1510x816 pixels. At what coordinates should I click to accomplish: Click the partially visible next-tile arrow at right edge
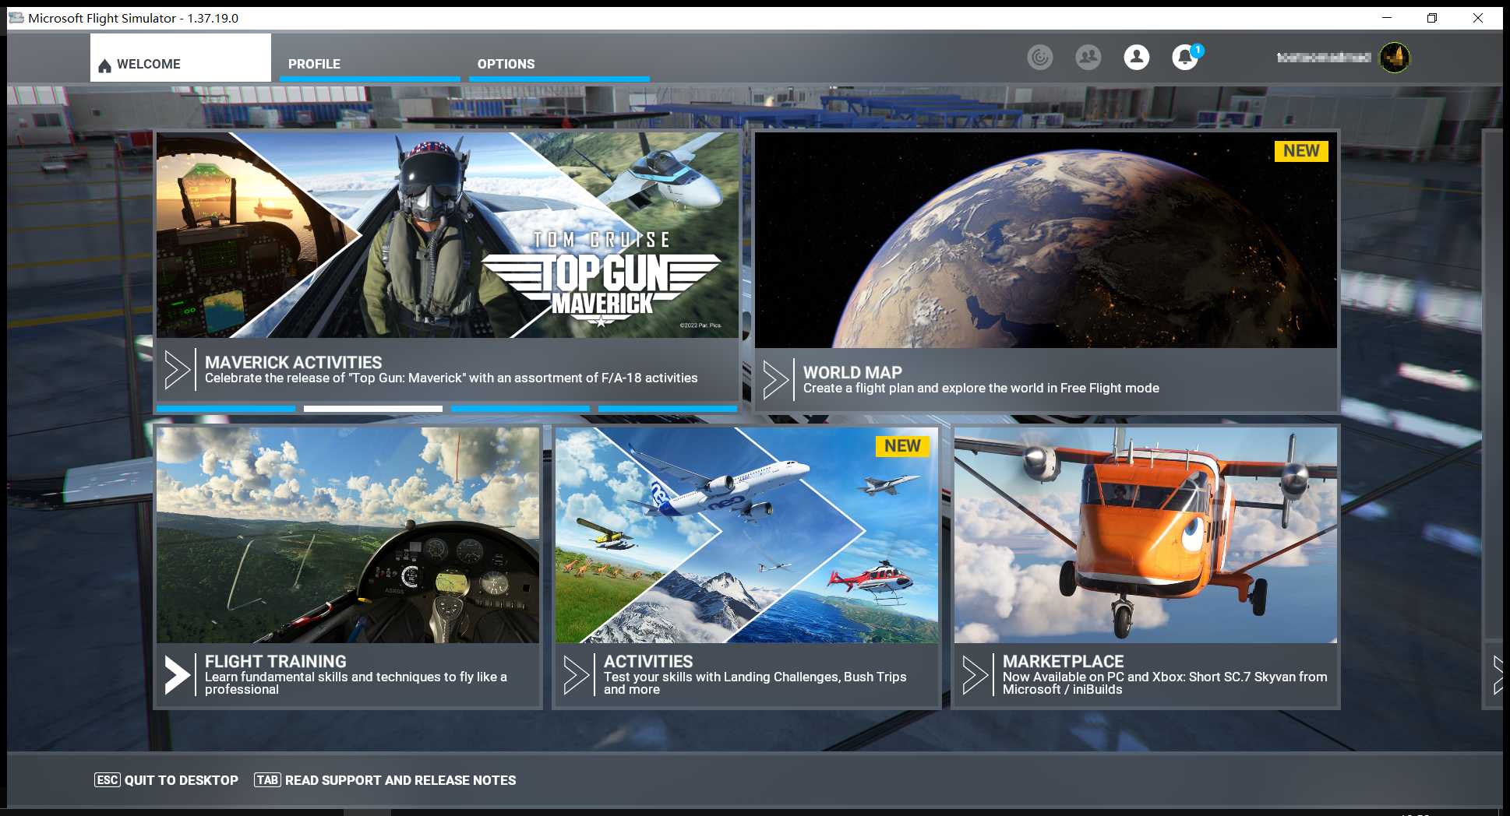[1497, 675]
